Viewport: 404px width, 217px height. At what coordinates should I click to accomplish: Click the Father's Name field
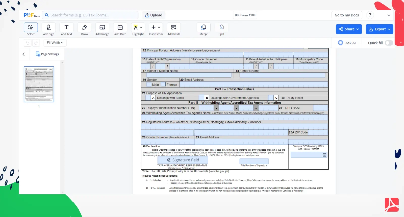pos(282,75)
